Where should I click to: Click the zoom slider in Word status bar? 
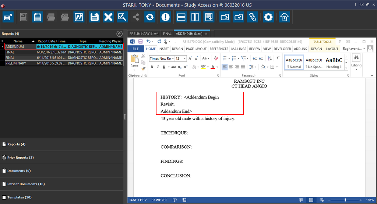click(x=345, y=200)
